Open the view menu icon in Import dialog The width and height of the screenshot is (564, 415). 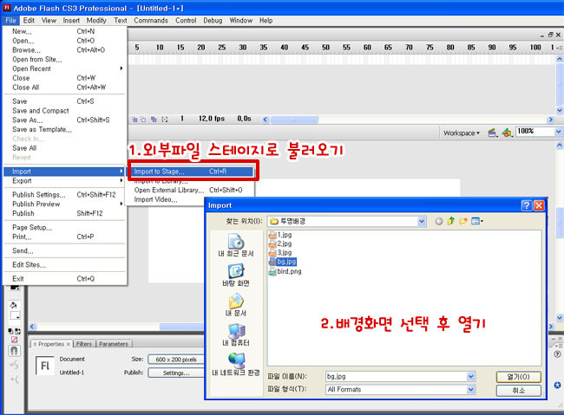[x=477, y=221]
